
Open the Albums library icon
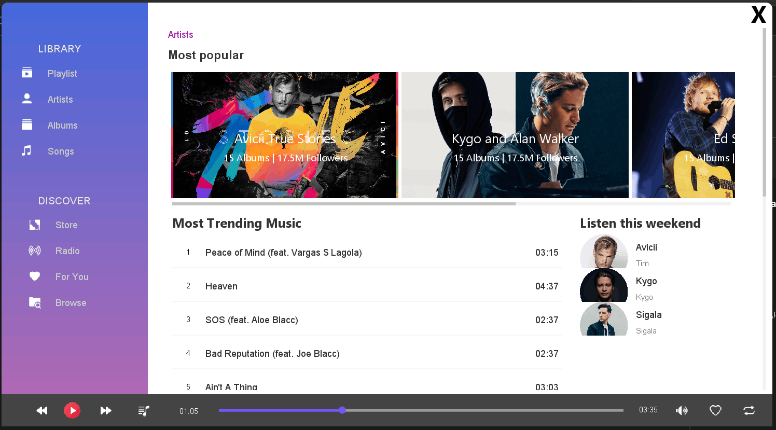pyautogui.click(x=27, y=125)
